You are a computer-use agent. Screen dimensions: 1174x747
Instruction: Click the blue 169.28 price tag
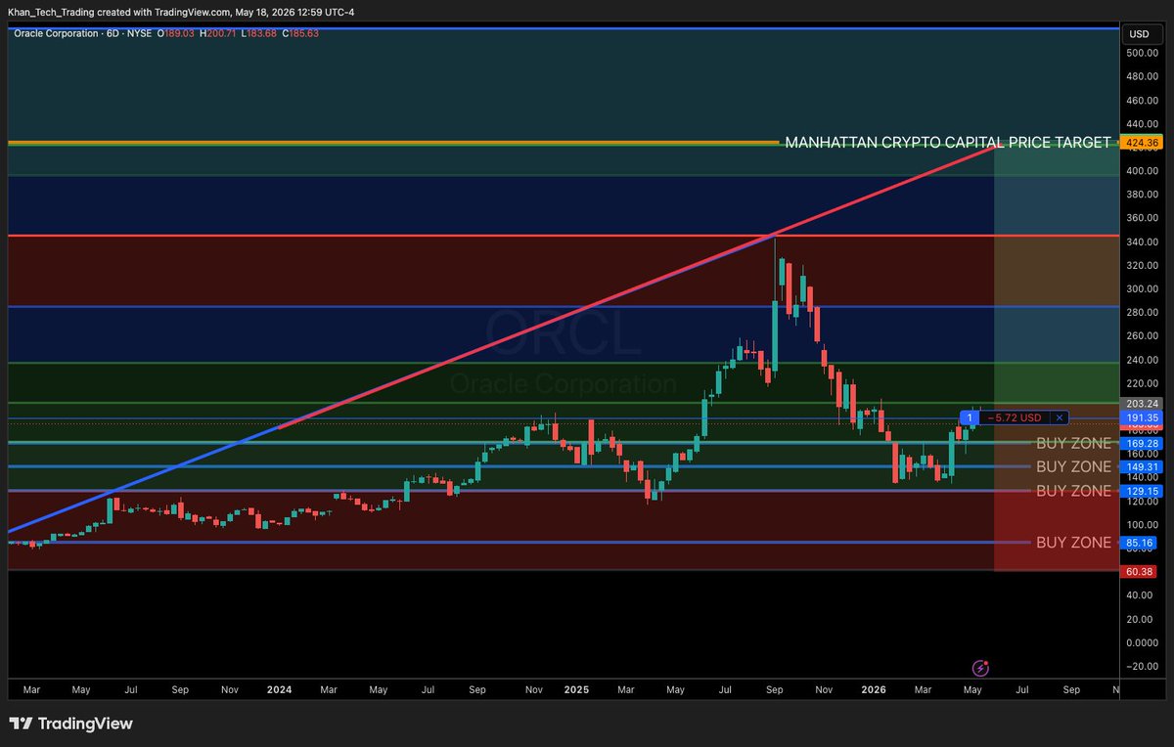pos(1143,443)
